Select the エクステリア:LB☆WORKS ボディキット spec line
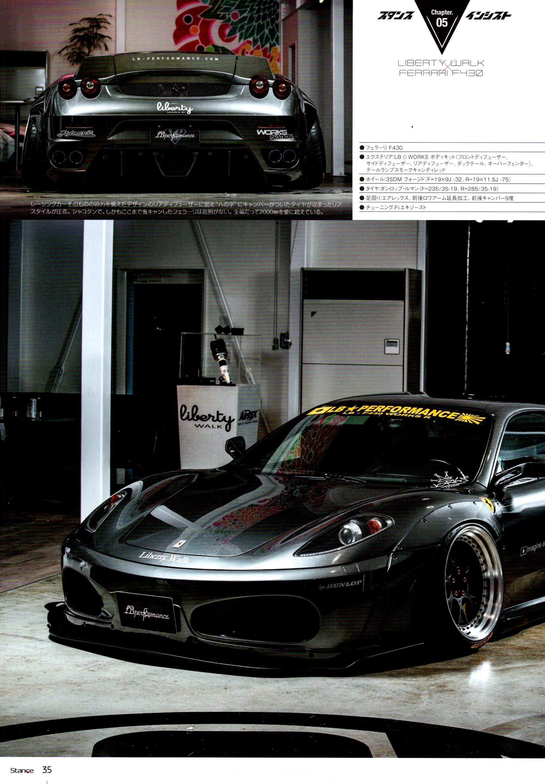Viewport: 545px width, 784px height. coord(446,163)
